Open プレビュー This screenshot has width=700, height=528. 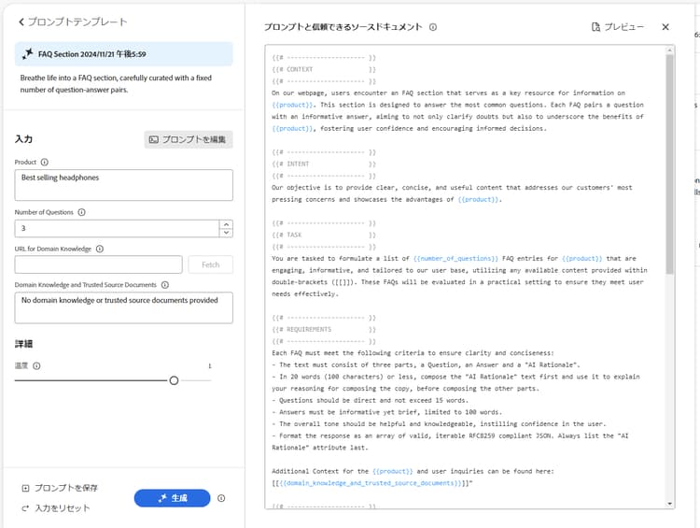[618, 27]
